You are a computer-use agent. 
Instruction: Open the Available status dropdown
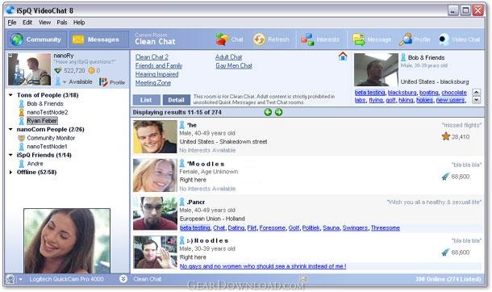pyautogui.click(x=65, y=81)
